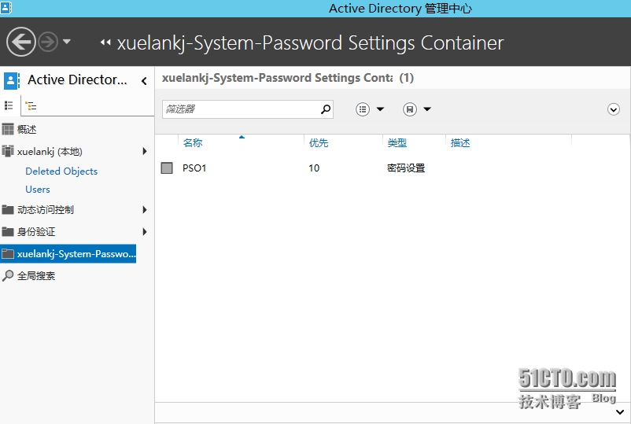Click the save query round icon
Image resolution: width=631 pixels, height=424 pixels.
pos(410,109)
